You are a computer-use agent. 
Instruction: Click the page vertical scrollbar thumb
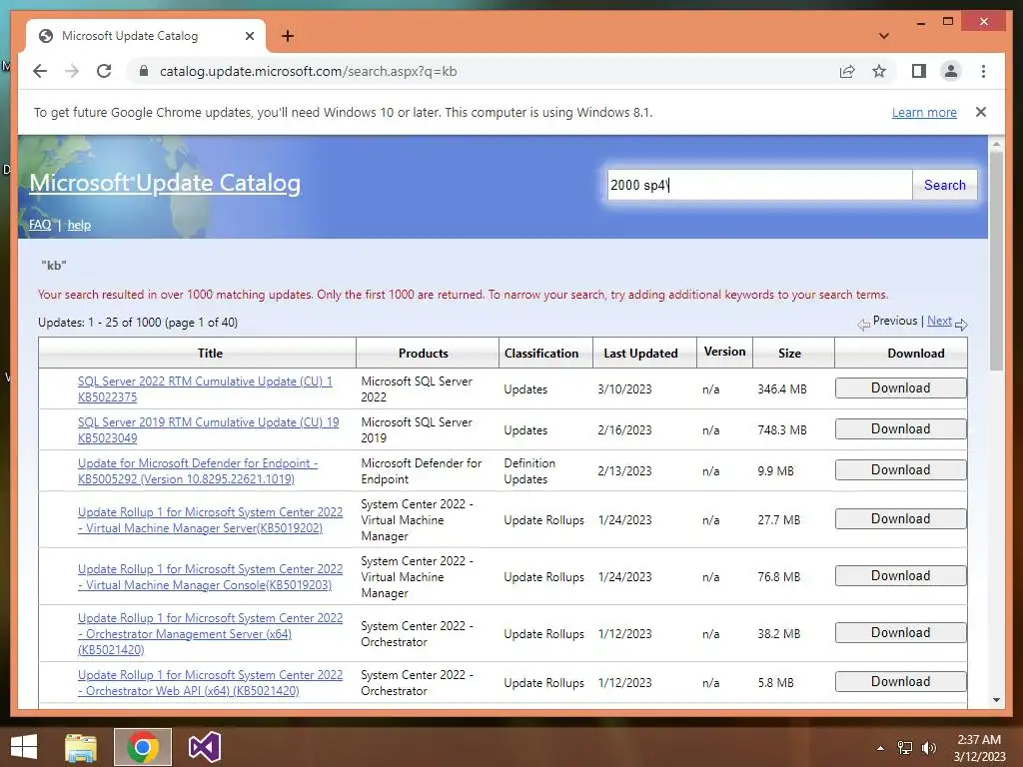point(996,261)
